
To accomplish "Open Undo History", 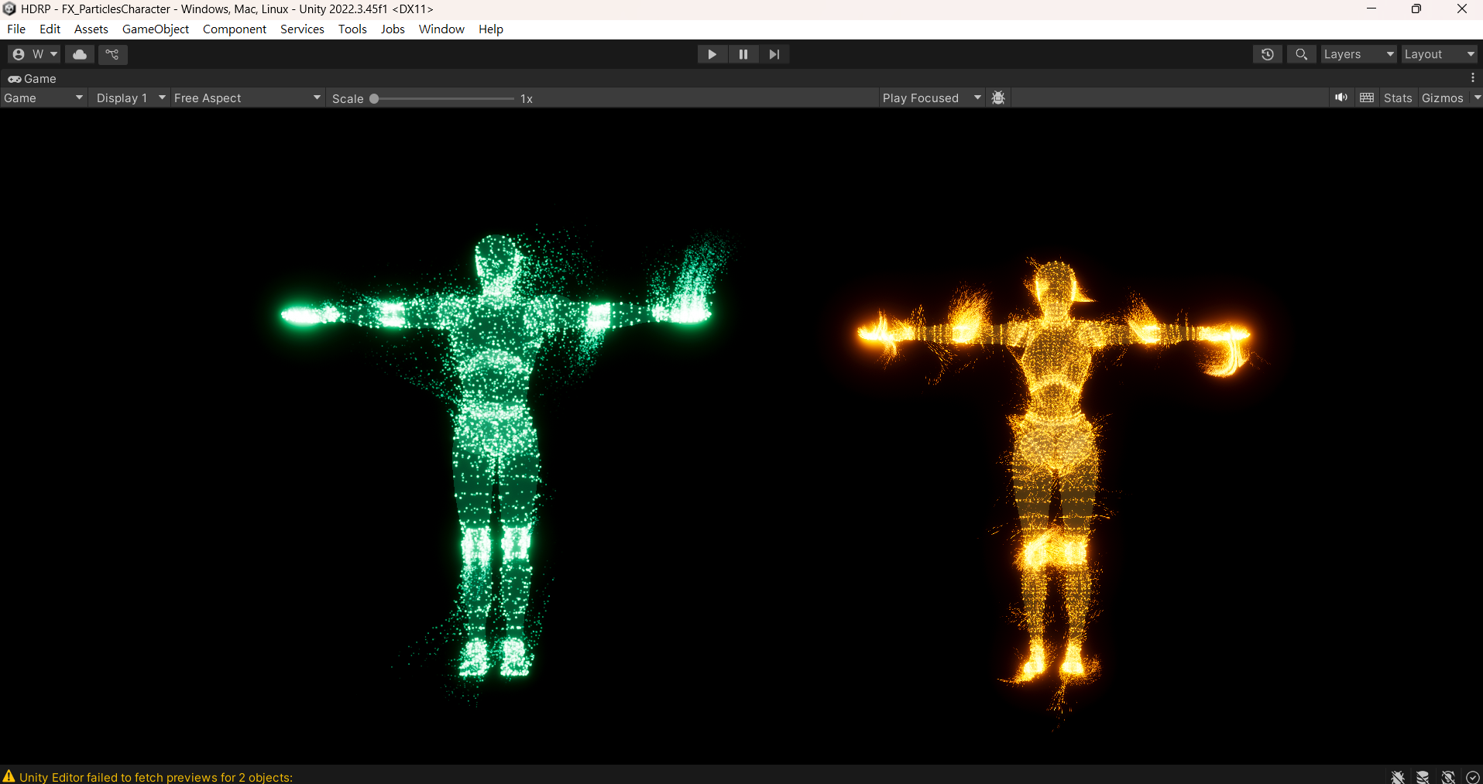I will [x=1268, y=54].
